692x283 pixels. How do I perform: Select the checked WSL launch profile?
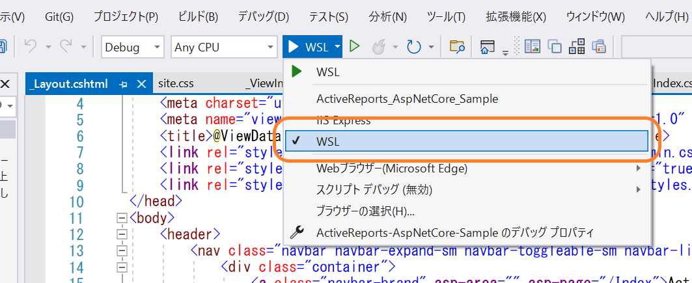(x=467, y=141)
